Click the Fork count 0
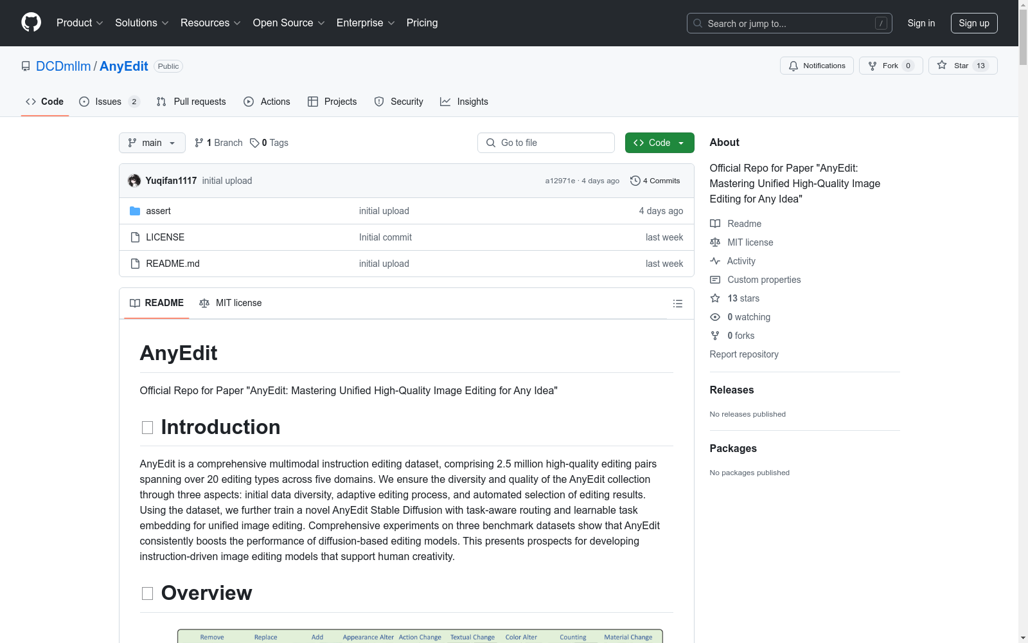 click(x=908, y=66)
